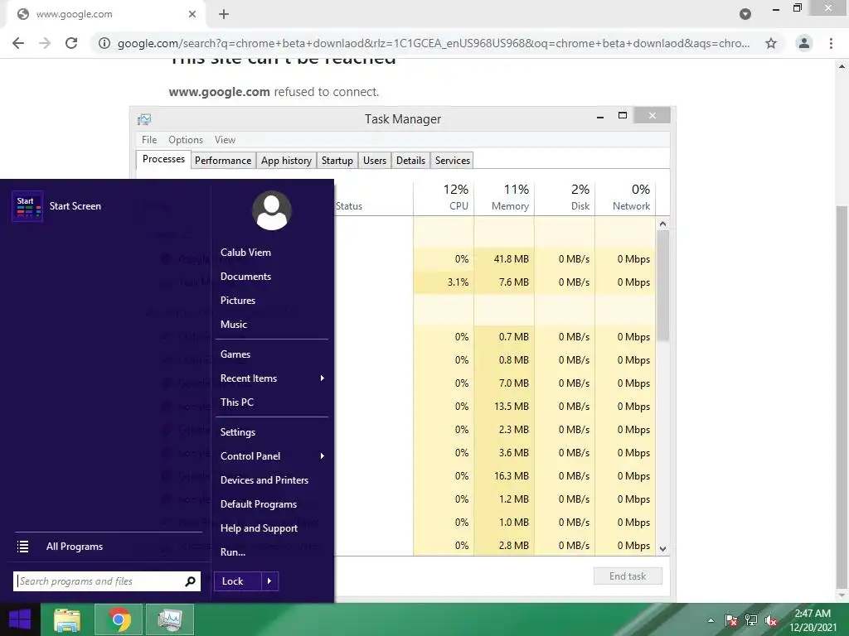
Task: Click the All Programs list icon
Action: 22,547
